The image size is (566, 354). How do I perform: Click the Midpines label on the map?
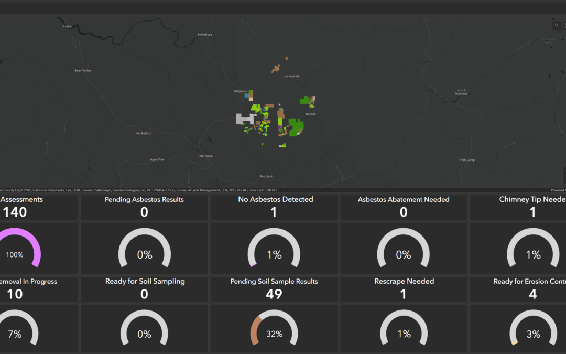(x=240, y=91)
